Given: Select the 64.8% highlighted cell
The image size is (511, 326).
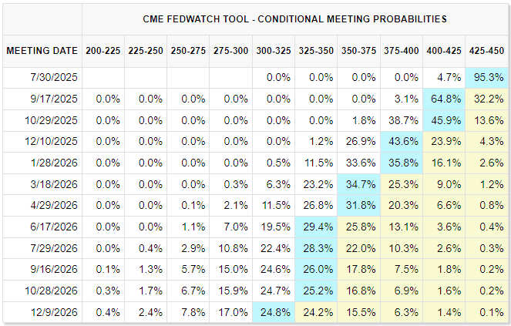Looking at the screenshot, I should click(442, 99).
